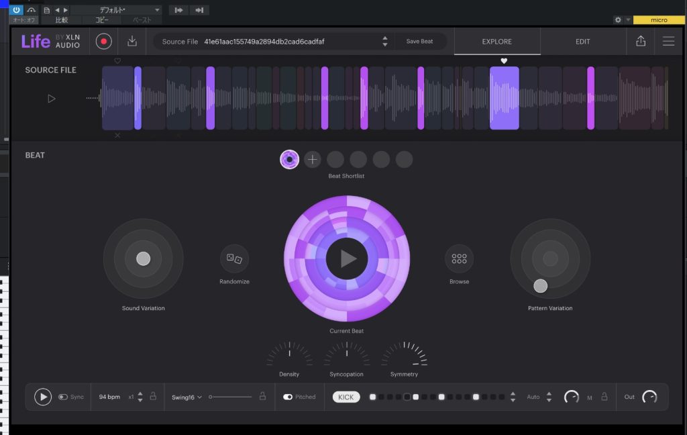
Task: Click the Browse grid icon
Action: 459,258
